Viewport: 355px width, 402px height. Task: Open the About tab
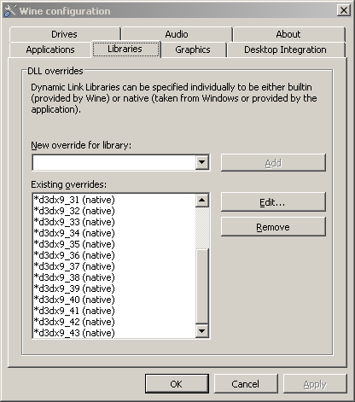pyautogui.click(x=288, y=34)
